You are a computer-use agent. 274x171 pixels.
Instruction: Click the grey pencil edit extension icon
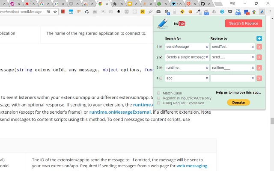150,12
